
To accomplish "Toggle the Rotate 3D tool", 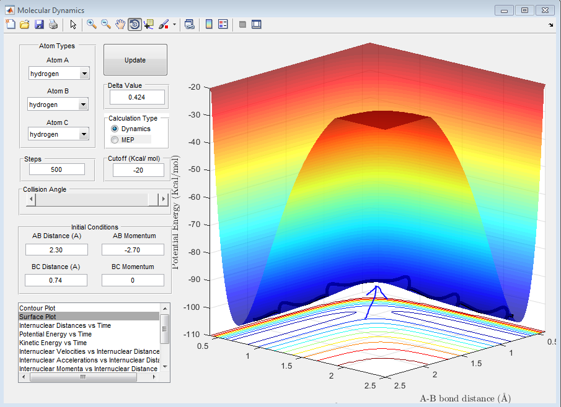I will click(135, 25).
